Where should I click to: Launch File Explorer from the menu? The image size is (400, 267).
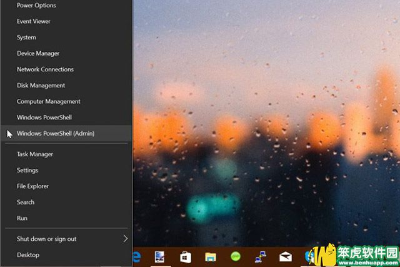click(66, 186)
